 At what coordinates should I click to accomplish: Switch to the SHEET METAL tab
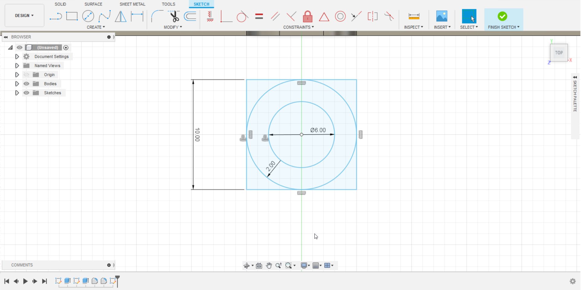click(132, 4)
